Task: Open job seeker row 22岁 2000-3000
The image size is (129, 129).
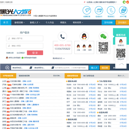Action: [x=112, y=116]
